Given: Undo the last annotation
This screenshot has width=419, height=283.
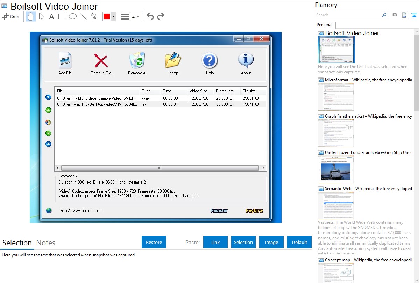Looking at the screenshot, I should (x=150, y=16).
